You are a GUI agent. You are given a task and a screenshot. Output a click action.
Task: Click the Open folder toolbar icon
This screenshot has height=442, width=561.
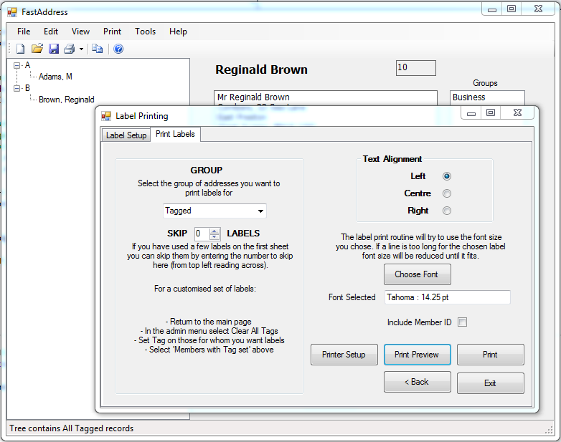pos(37,49)
